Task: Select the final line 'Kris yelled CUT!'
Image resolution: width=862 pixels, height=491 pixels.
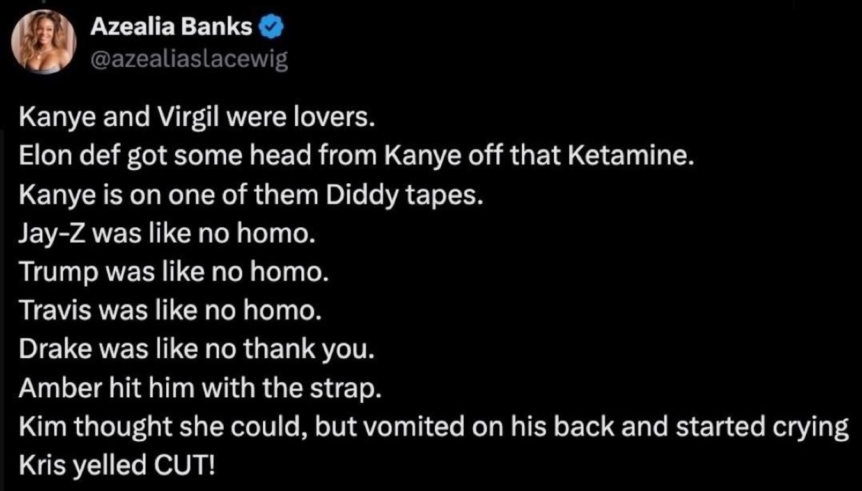Action: [118, 465]
